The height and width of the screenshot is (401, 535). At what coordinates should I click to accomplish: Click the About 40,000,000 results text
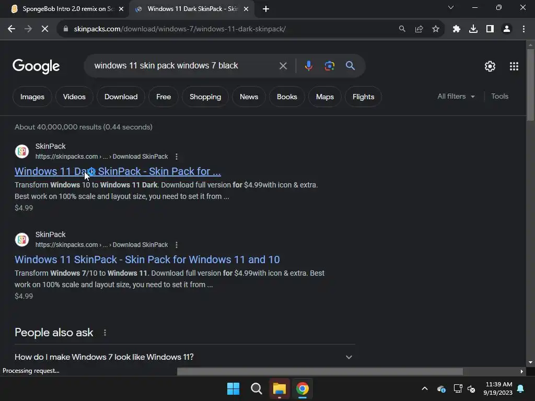pyautogui.click(x=84, y=127)
